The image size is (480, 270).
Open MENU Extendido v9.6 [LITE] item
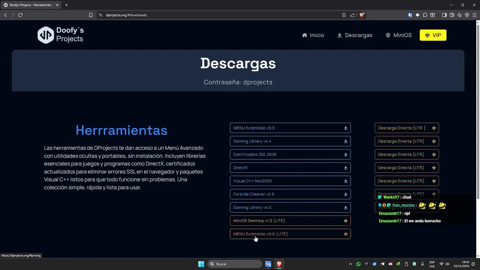[x=290, y=234]
